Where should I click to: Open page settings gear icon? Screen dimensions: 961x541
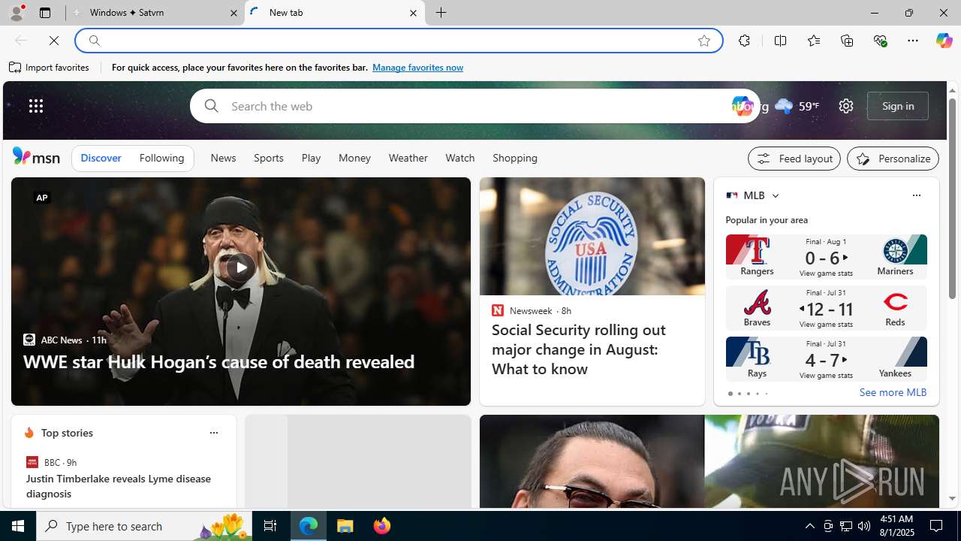coord(846,106)
